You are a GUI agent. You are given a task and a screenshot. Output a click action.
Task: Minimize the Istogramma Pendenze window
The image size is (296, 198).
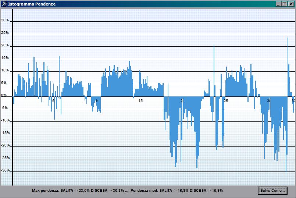pos(279,4)
